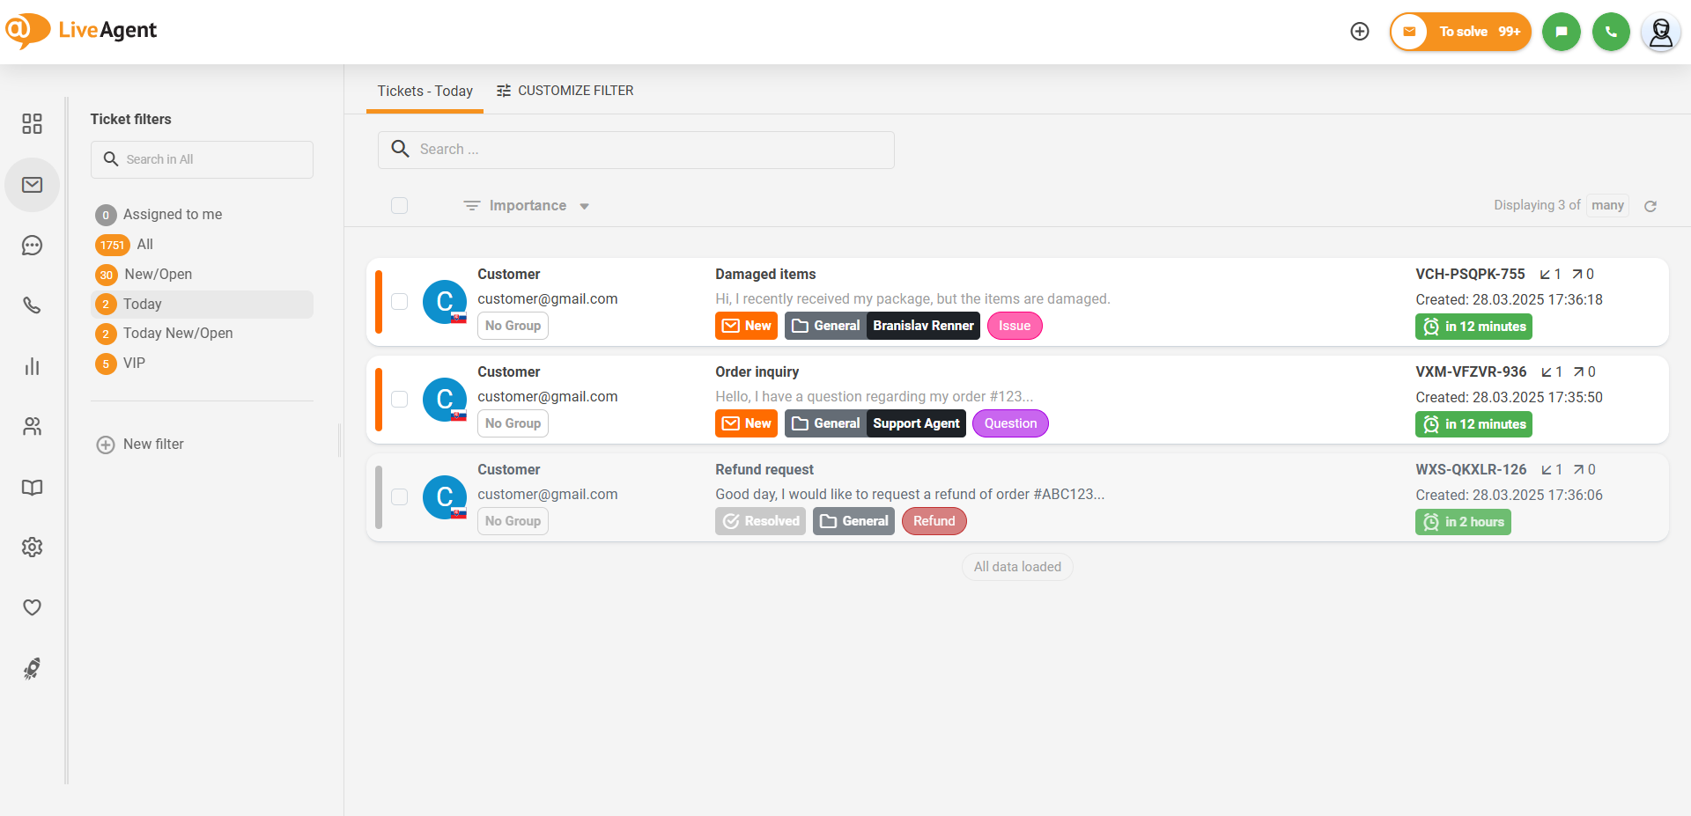Toggle the select-all tickets checkbox
Screen dimensions: 1691x816
click(x=400, y=206)
